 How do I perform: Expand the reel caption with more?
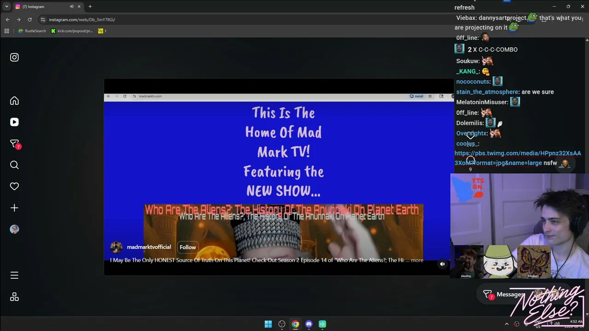pos(417,260)
